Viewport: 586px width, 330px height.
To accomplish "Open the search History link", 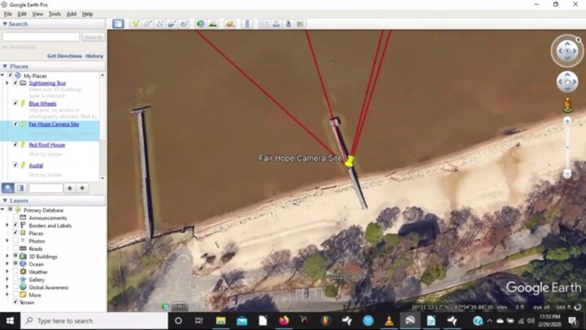I will (94, 55).
